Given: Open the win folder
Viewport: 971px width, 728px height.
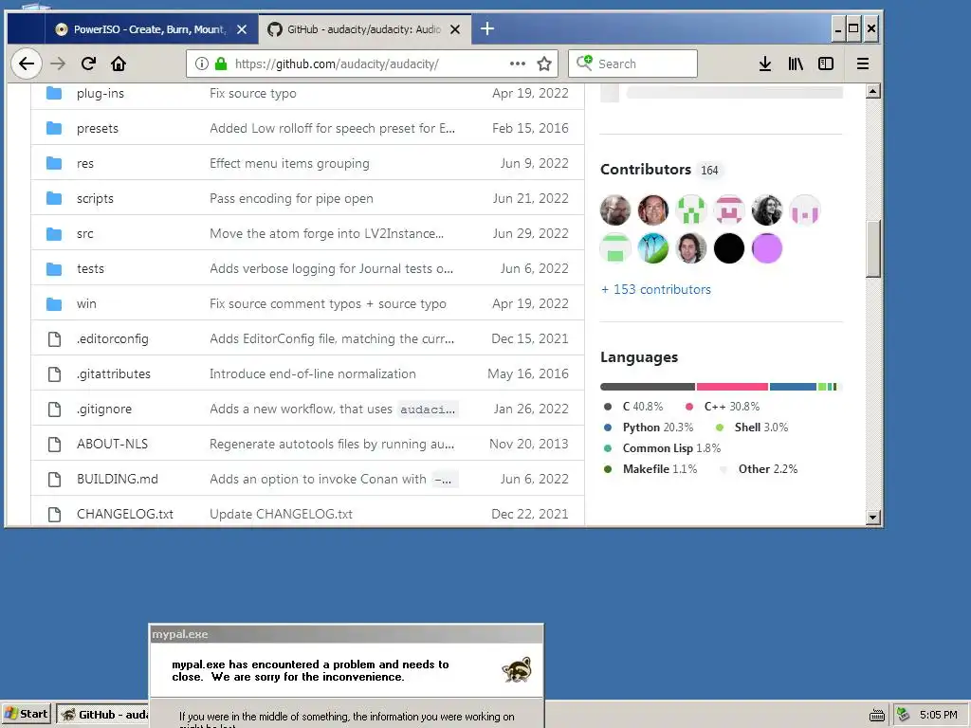Looking at the screenshot, I should point(86,304).
